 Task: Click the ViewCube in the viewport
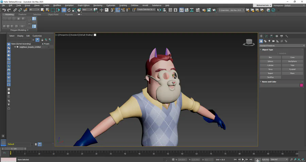point(249,42)
